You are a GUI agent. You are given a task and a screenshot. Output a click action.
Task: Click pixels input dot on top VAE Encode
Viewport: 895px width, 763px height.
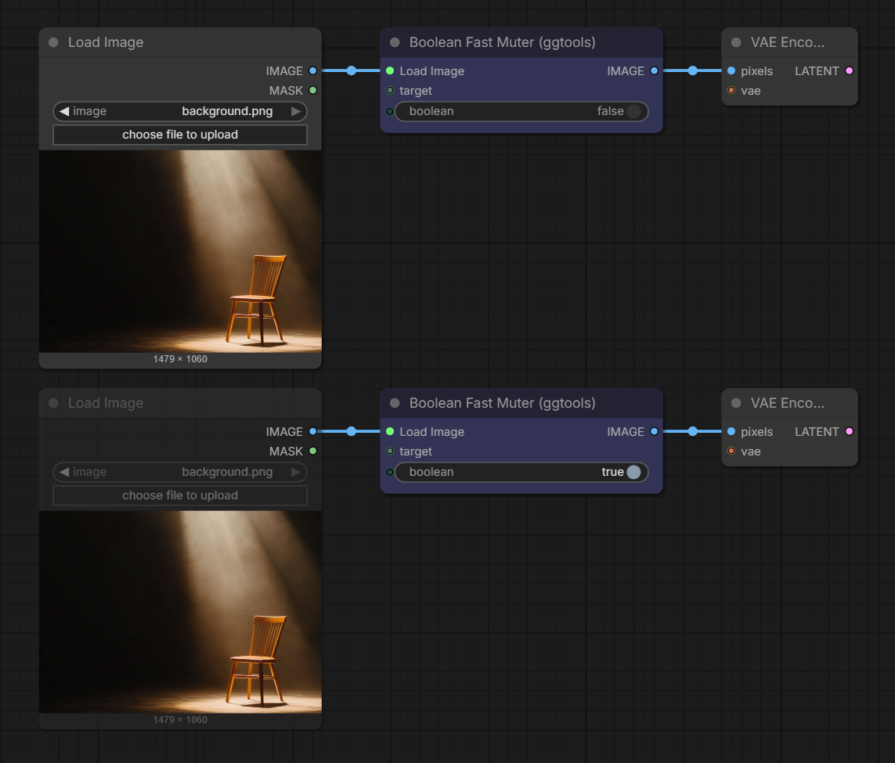point(731,70)
